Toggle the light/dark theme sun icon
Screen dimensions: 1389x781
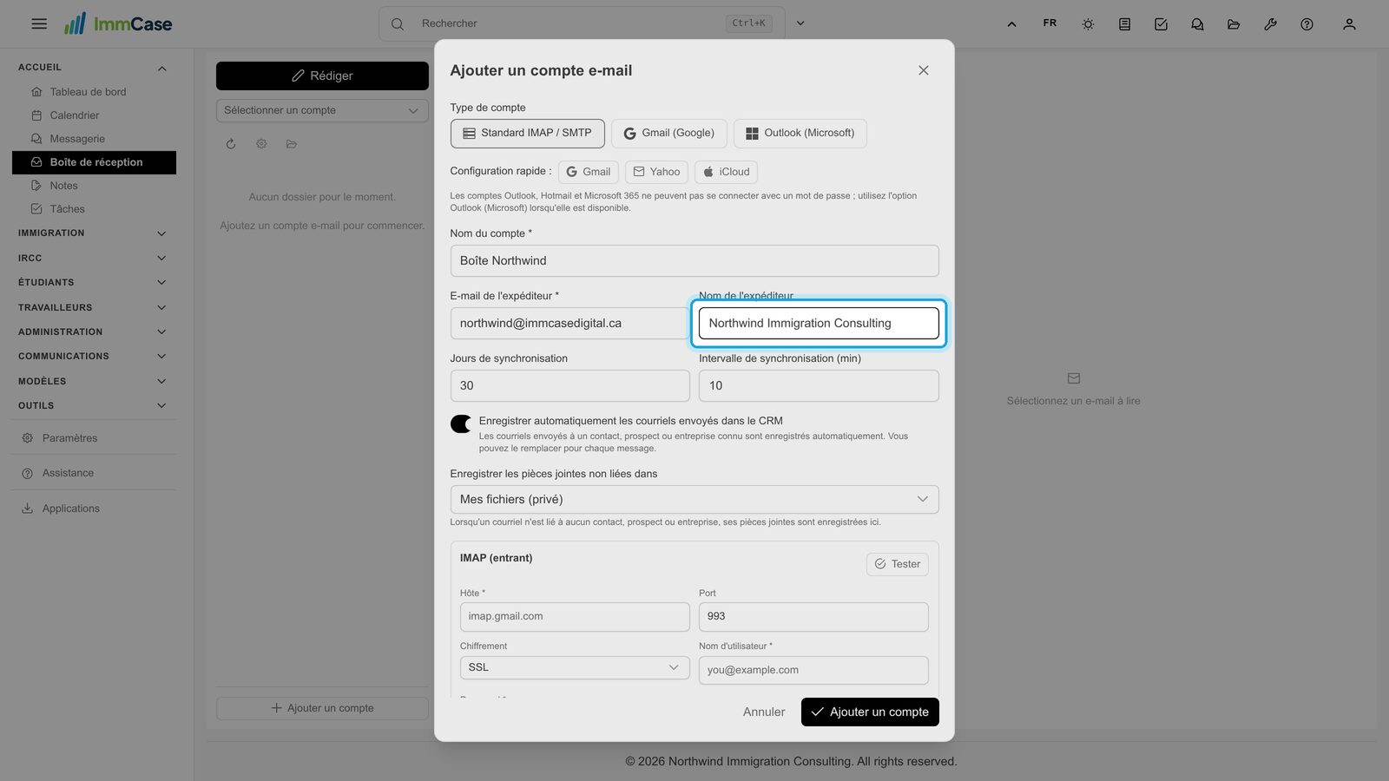[1088, 24]
